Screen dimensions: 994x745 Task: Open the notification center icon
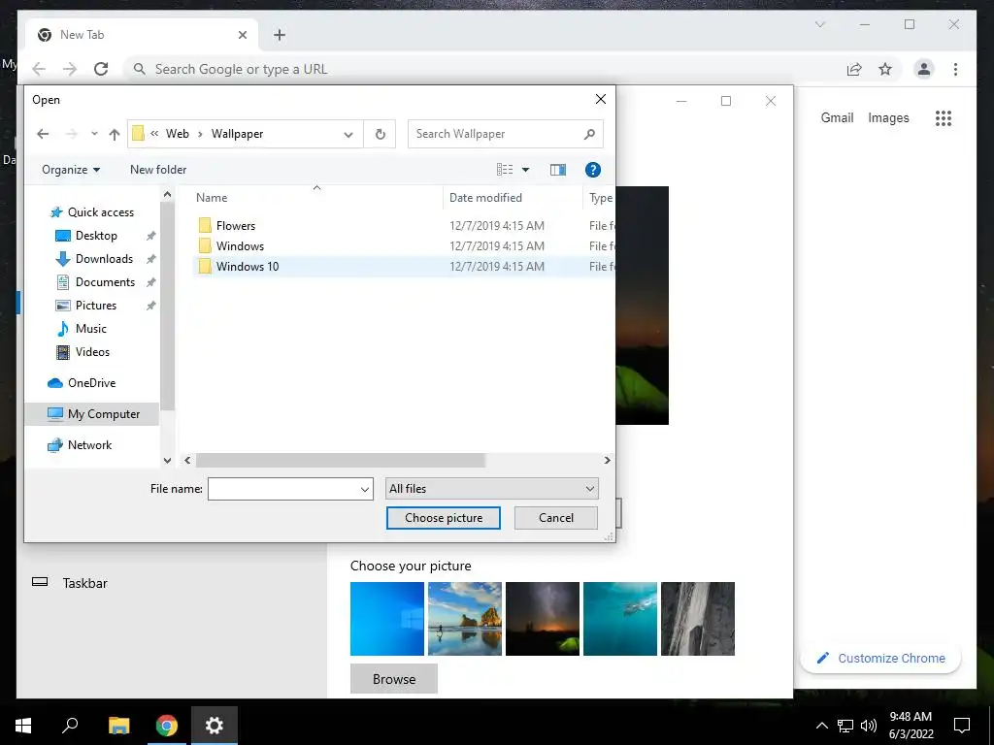[962, 726]
